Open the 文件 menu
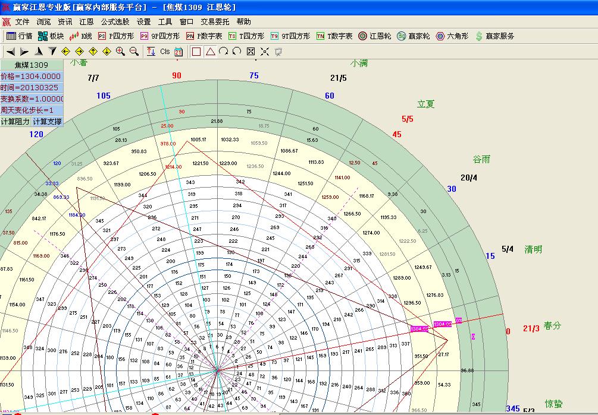 coord(23,22)
